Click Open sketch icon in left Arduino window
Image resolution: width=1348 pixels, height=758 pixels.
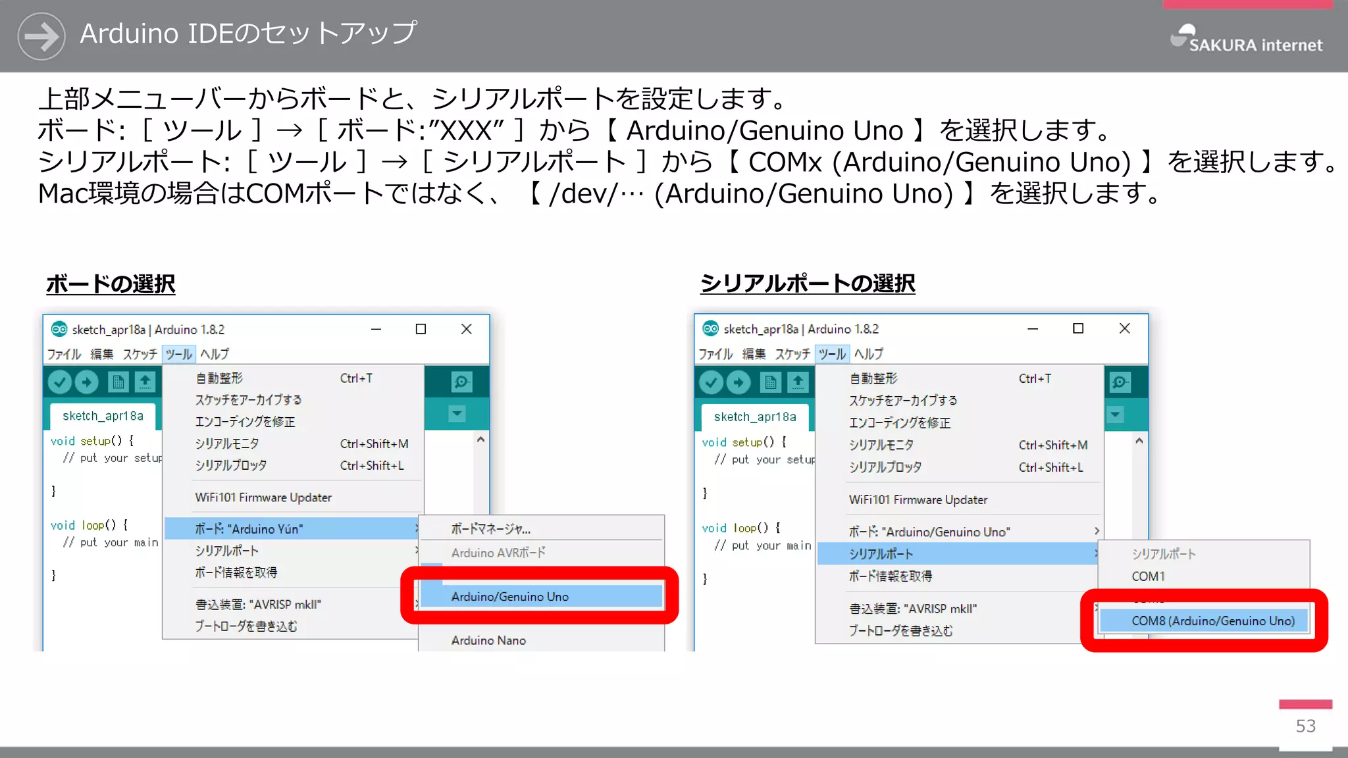click(145, 382)
